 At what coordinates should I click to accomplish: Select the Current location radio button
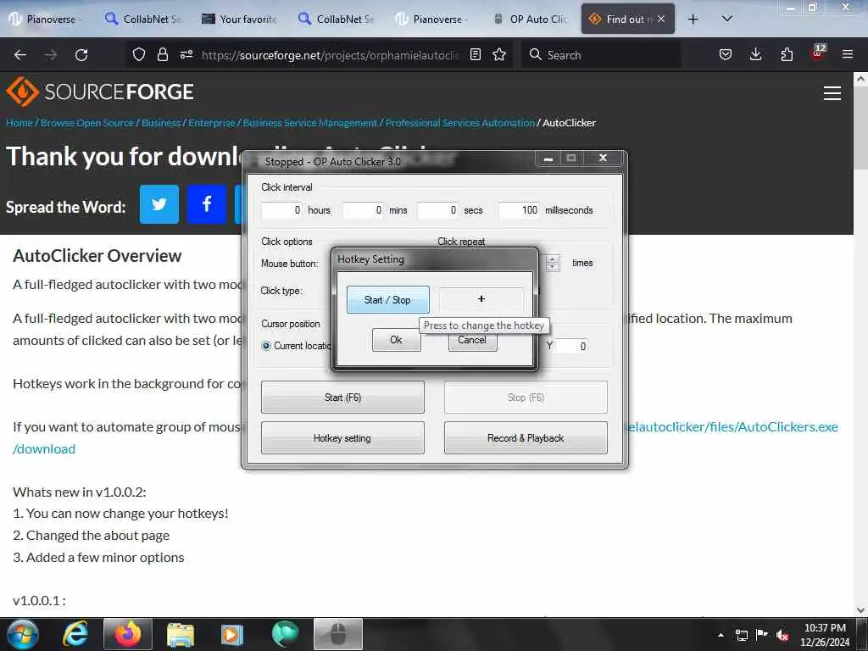(x=266, y=346)
